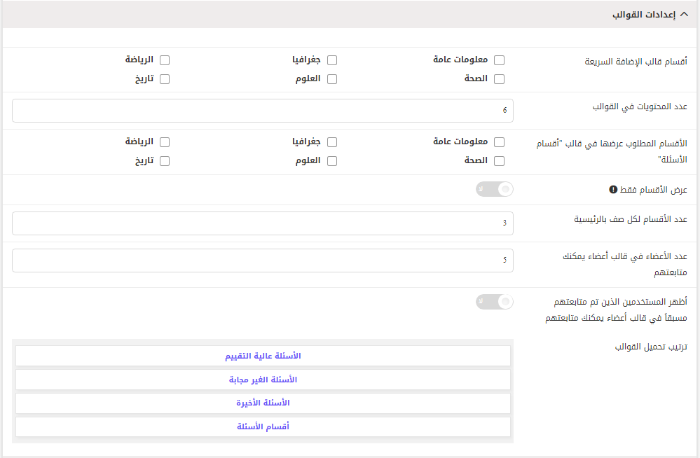Check تاريخ in quick-add template sections
The height and width of the screenshot is (458, 700).
tap(164, 79)
